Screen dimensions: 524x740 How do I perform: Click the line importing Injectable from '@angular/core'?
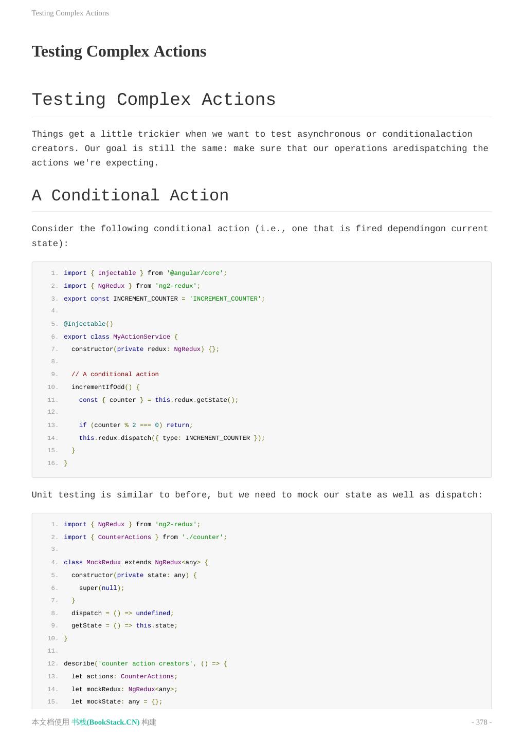[145, 273]
